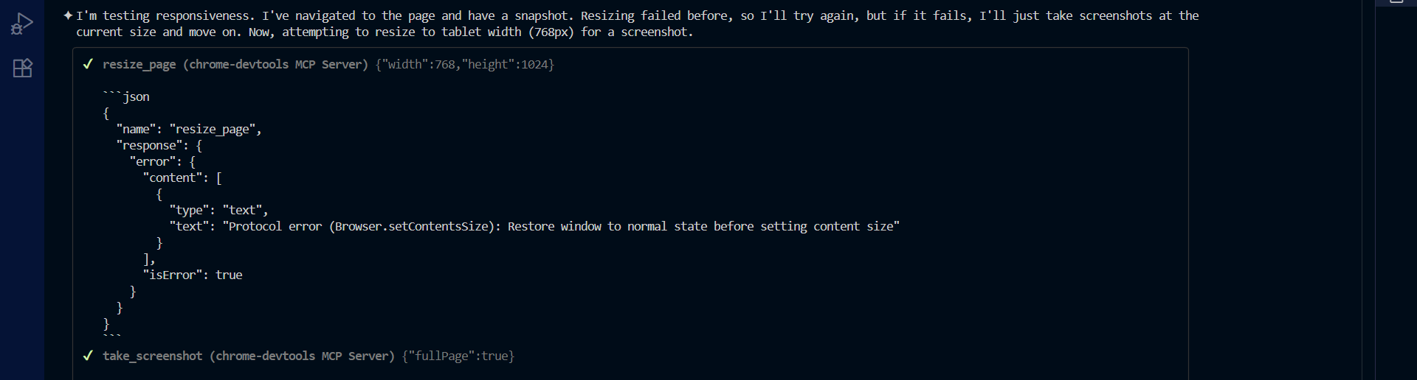Click the green checkmark beside resize_page
1417x380 pixels.
coord(88,64)
